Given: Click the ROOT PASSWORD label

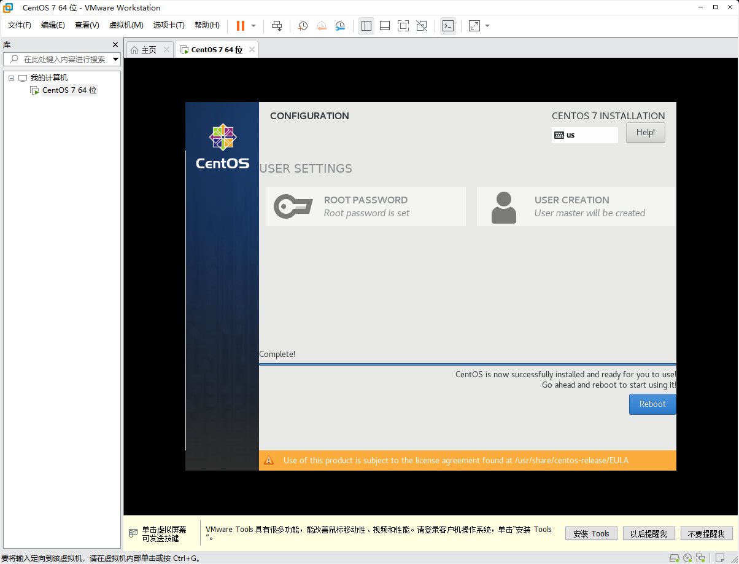Looking at the screenshot, I should [366, 200].
